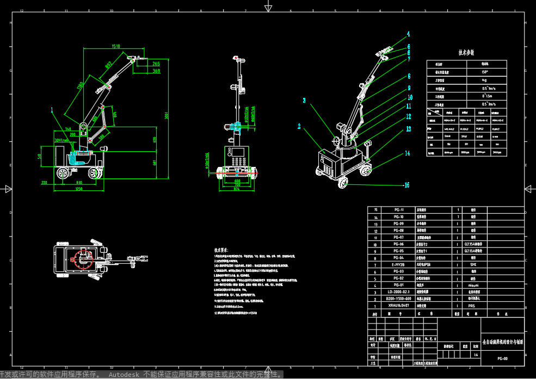The width and height of the screenshot is (536, 379).
Task: Select the E-MY2B part code cell
Action: (x=398, y=265)
